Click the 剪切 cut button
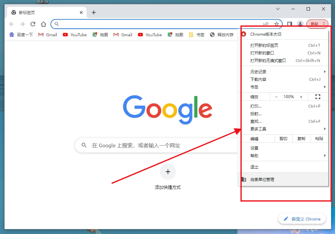 (x=283, y=139)
